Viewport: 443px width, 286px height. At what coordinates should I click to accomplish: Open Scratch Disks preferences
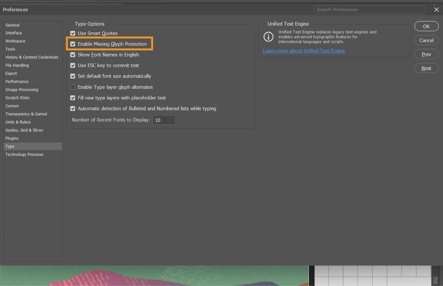pos(17,98)
